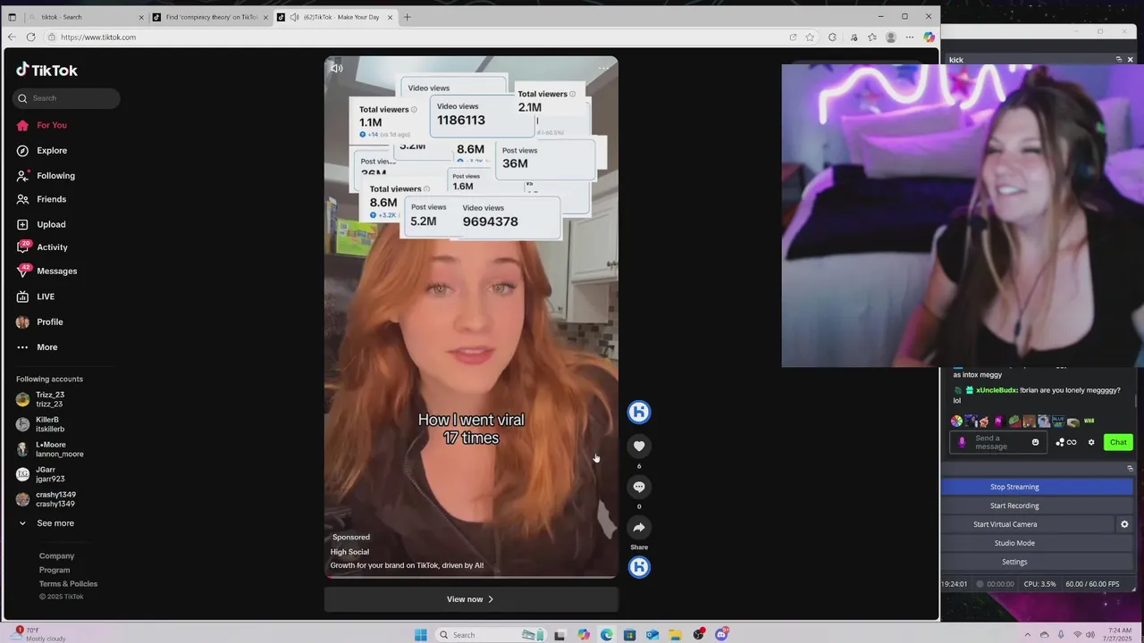This screenshot has width=1144, height=643.
Task: Open the High Social sound disc icon
Action: click(638, 566)
